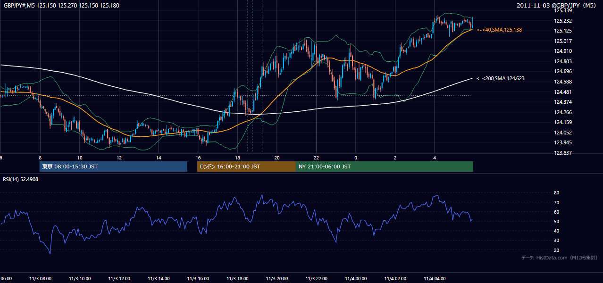Viewport: 603px width, 283px height.
Task: Click the 11/3 22:00 time axis label
Action: tap(316, 279)
